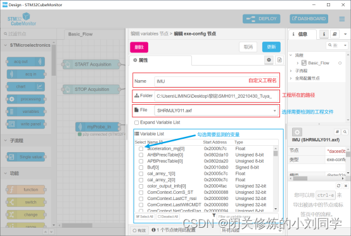351x236 pixels.
Task: Check the color_output_info[0] checkbox
Action: pos(141,186)
